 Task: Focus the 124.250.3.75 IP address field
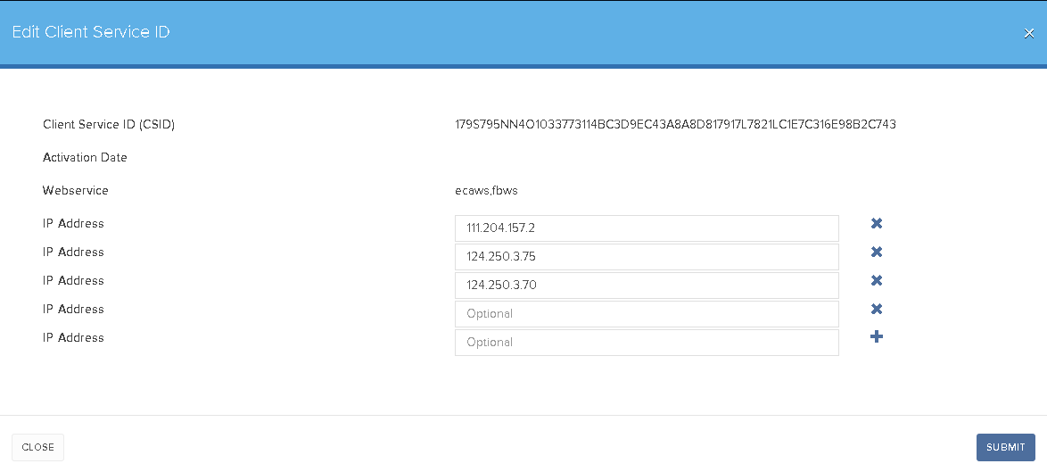coord(647,257)
